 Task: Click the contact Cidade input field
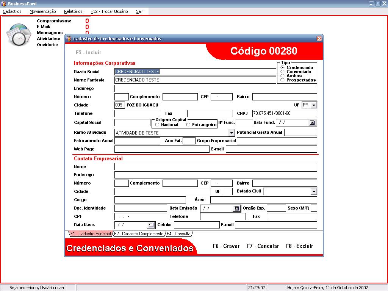point(163,191)
